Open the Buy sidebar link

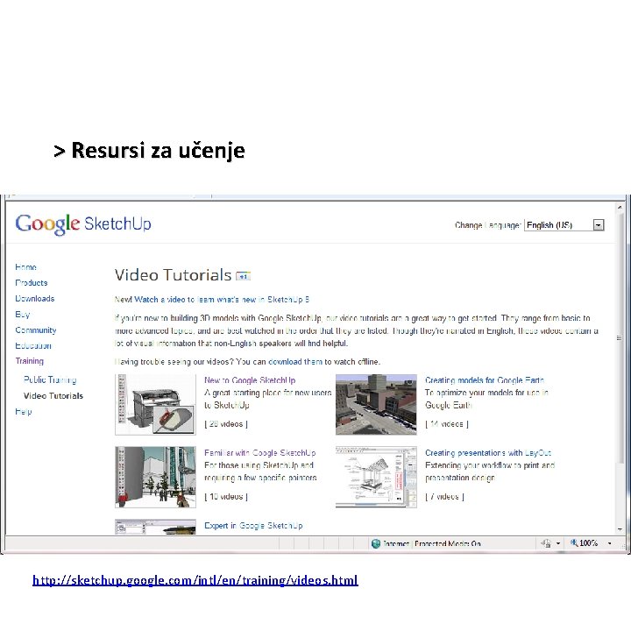[23, 315]
